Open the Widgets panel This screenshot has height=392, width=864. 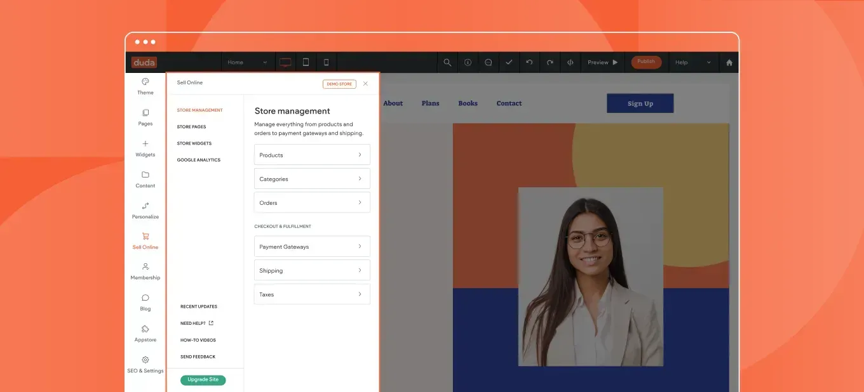(145, 148)
